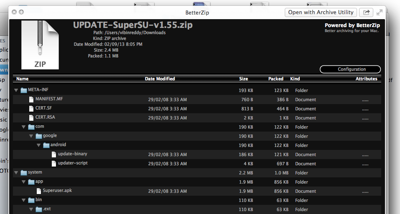
Task: Collapse the bin folder
Action: [23, 200]
